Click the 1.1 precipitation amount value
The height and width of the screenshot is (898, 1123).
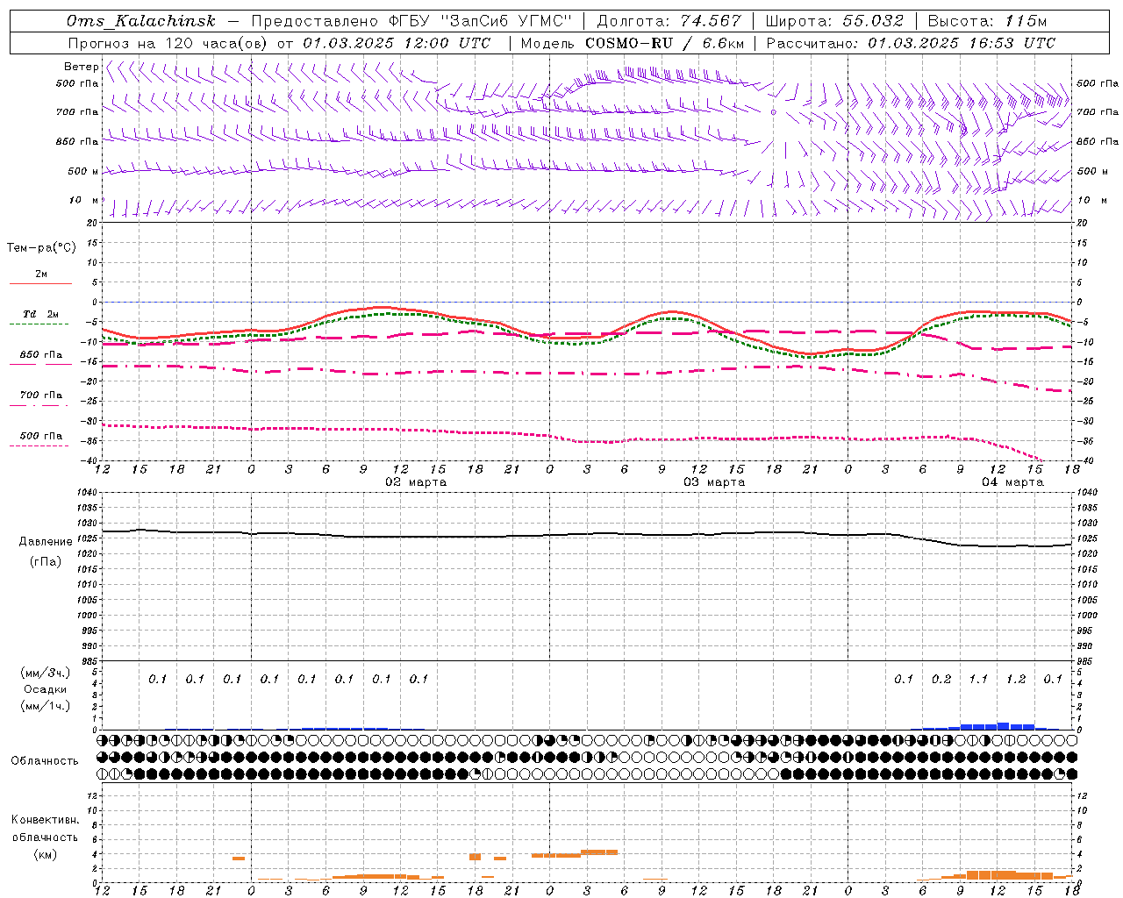coord(978,679)
